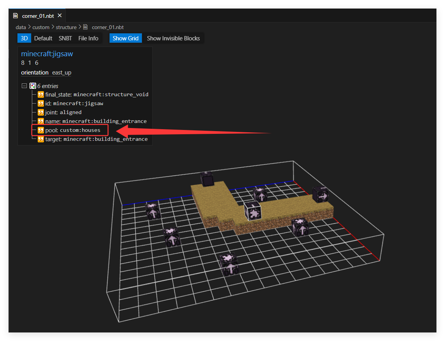Click the string icon for id
Screen dimensions: 445x341
41,103
